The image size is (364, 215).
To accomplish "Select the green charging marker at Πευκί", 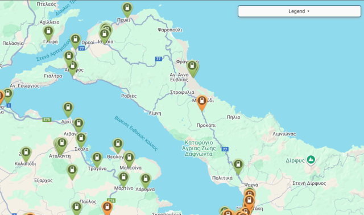I will [127, 10].
